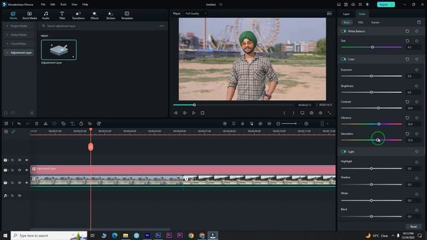Toggle the White Balance switch
427x240 pixels.
(x=344, y=31)
